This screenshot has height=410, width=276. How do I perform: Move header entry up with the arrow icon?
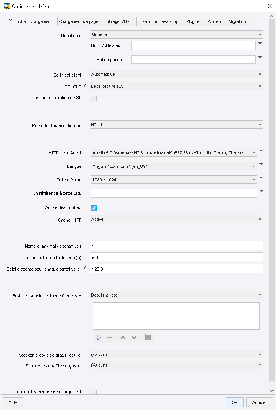point(123,337)
